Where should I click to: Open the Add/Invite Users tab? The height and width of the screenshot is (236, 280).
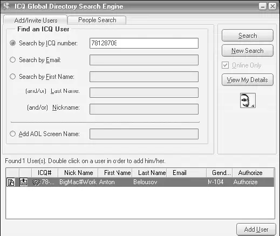coord(36,20)
